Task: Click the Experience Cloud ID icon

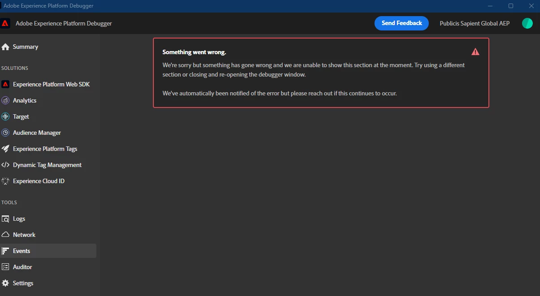Action: 5,181
